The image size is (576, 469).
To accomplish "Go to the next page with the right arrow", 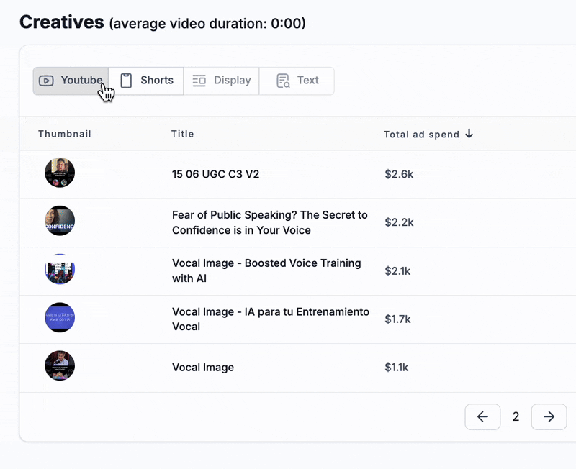I will (549, 416).
